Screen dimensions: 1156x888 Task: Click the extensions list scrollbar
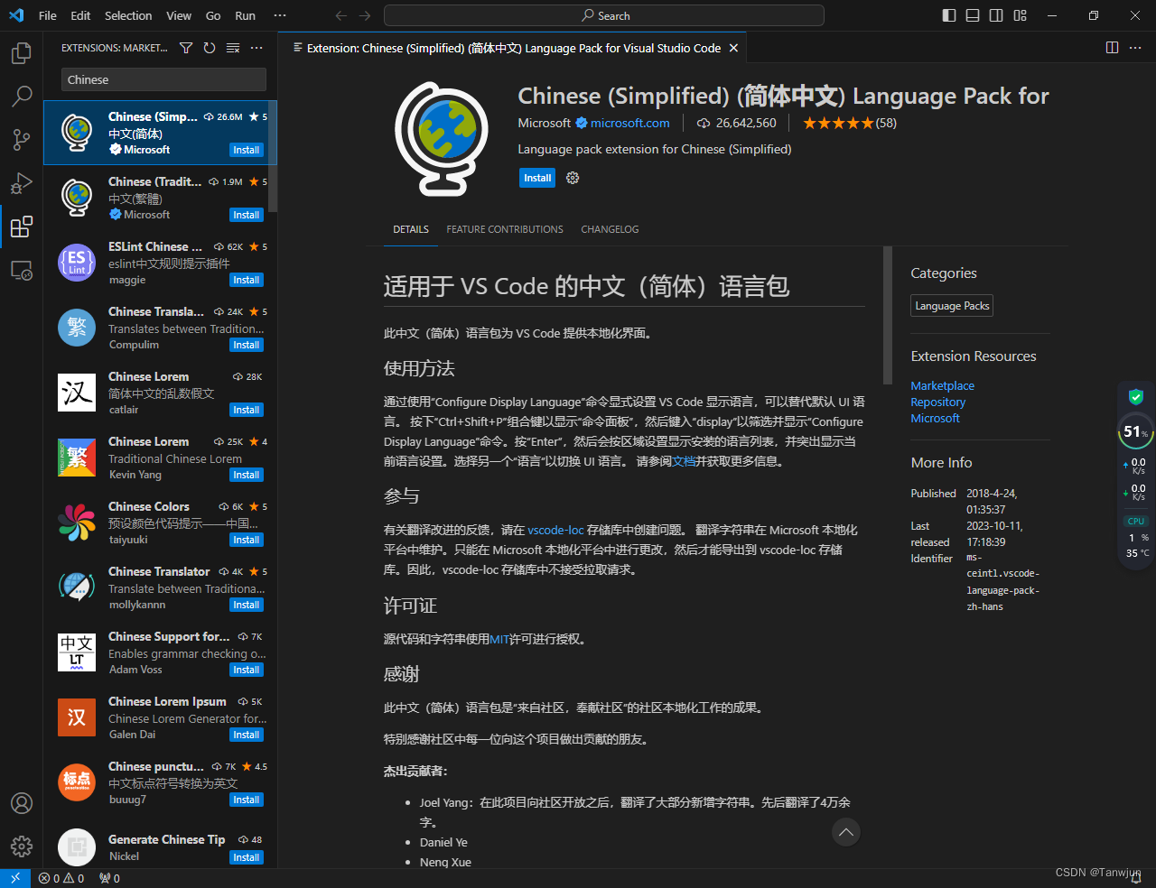coord(273,155)
